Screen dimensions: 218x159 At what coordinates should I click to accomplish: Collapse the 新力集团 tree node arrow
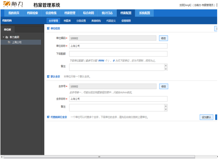[3, 37]
